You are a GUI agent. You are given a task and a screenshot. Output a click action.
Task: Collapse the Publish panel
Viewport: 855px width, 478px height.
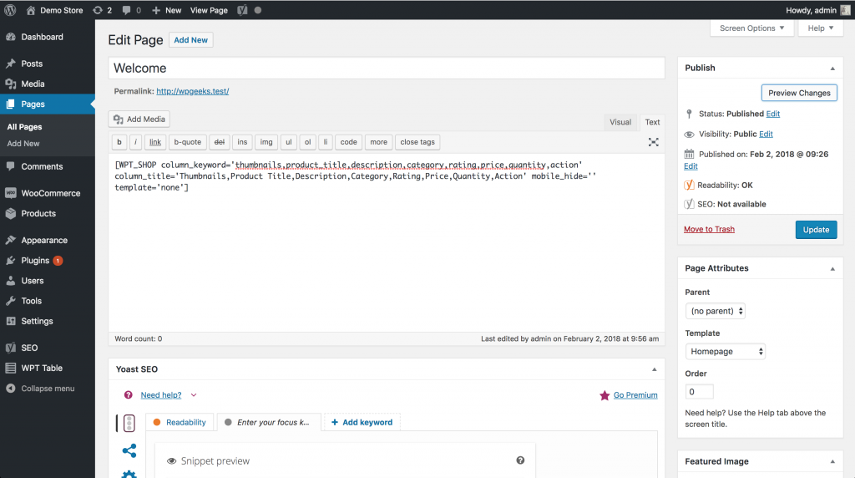click(x=832, y=69)
